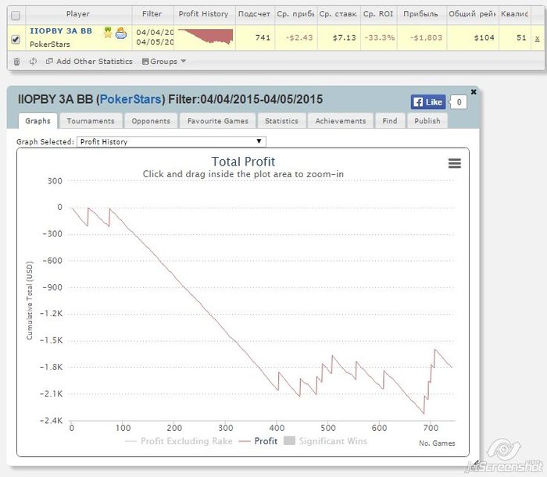Click the refresh icon next to the trash
The image size is (547, 477).
tap(33, 62)
